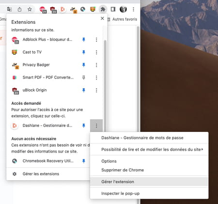The image size is (218, 204).
Task: Open the Chrome profile avatar
Action: pyautogui.click(x=123, y=9)
